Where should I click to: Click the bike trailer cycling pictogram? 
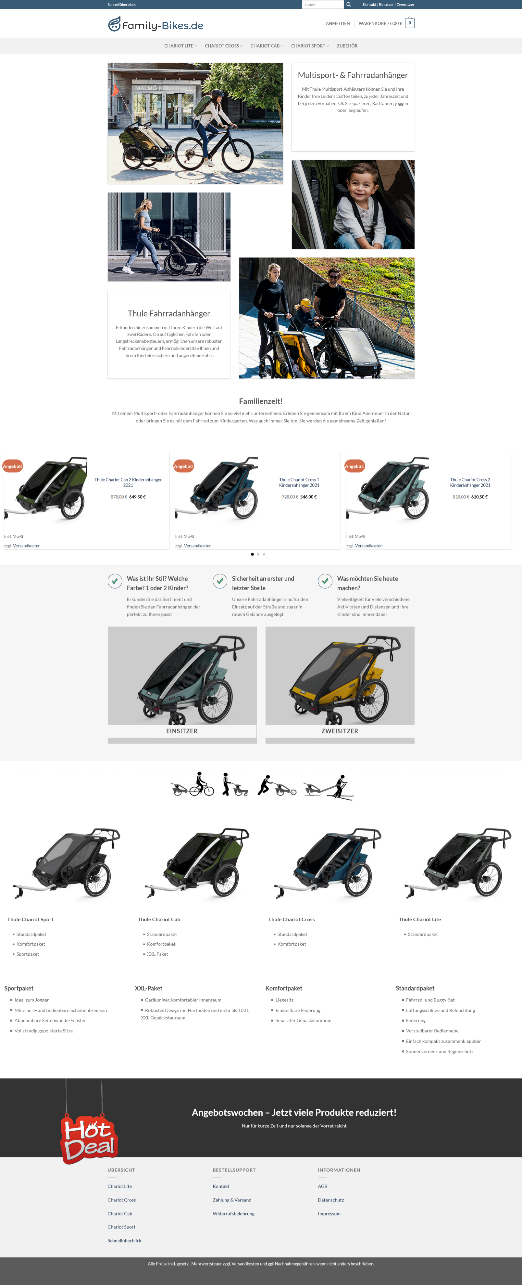(x=192, y=784)
